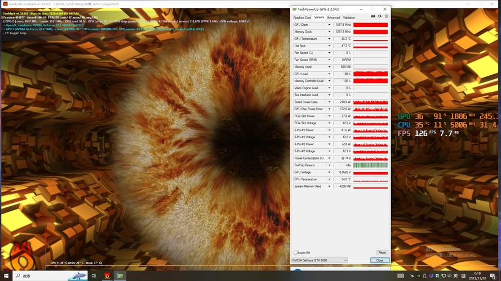Image resolution: width=501 pixels, height=281 pixels.
Task: Open the Windows Start menu
Action: pos(6,276)
